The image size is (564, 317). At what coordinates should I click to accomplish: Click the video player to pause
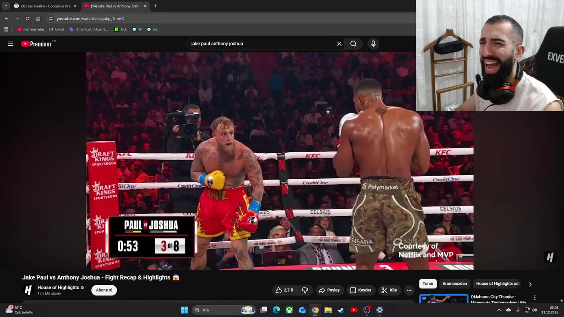pos(280,161)
